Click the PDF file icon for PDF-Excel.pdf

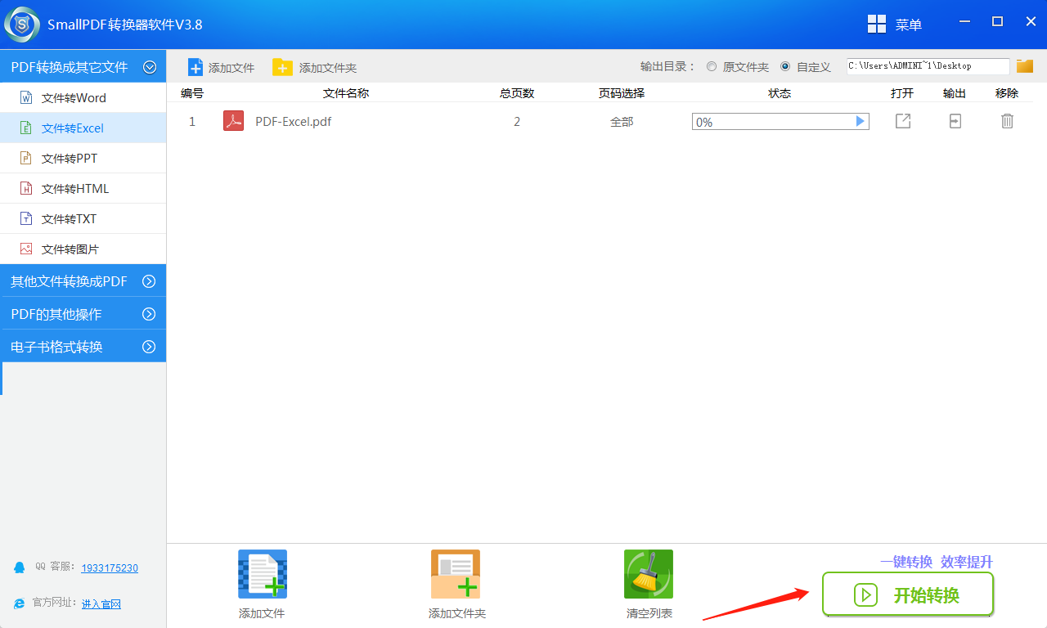233,121
